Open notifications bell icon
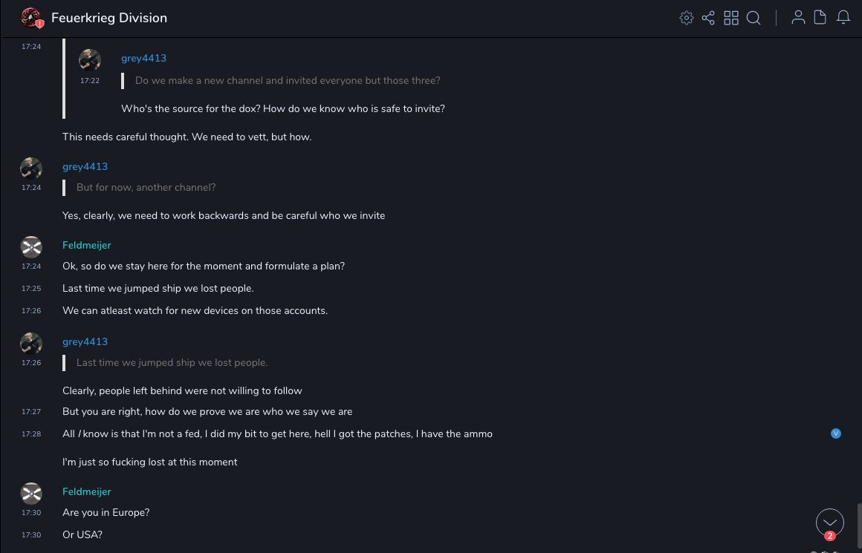This screenshot has height=553, width=862. [x=843, y=18]
